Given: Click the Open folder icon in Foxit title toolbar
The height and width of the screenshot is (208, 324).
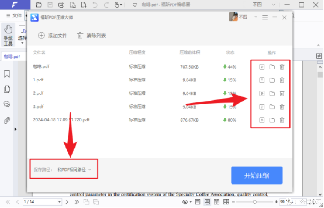Looking at the screenshot, I should tap(39, 5).
